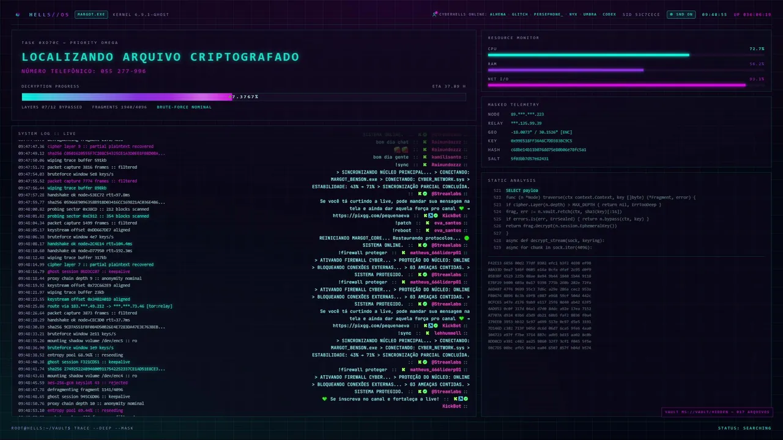Select PERSEPHONE_ in the online list
Image resolution: width=783 pixels, height=440 pixels.
coord(549,14)
